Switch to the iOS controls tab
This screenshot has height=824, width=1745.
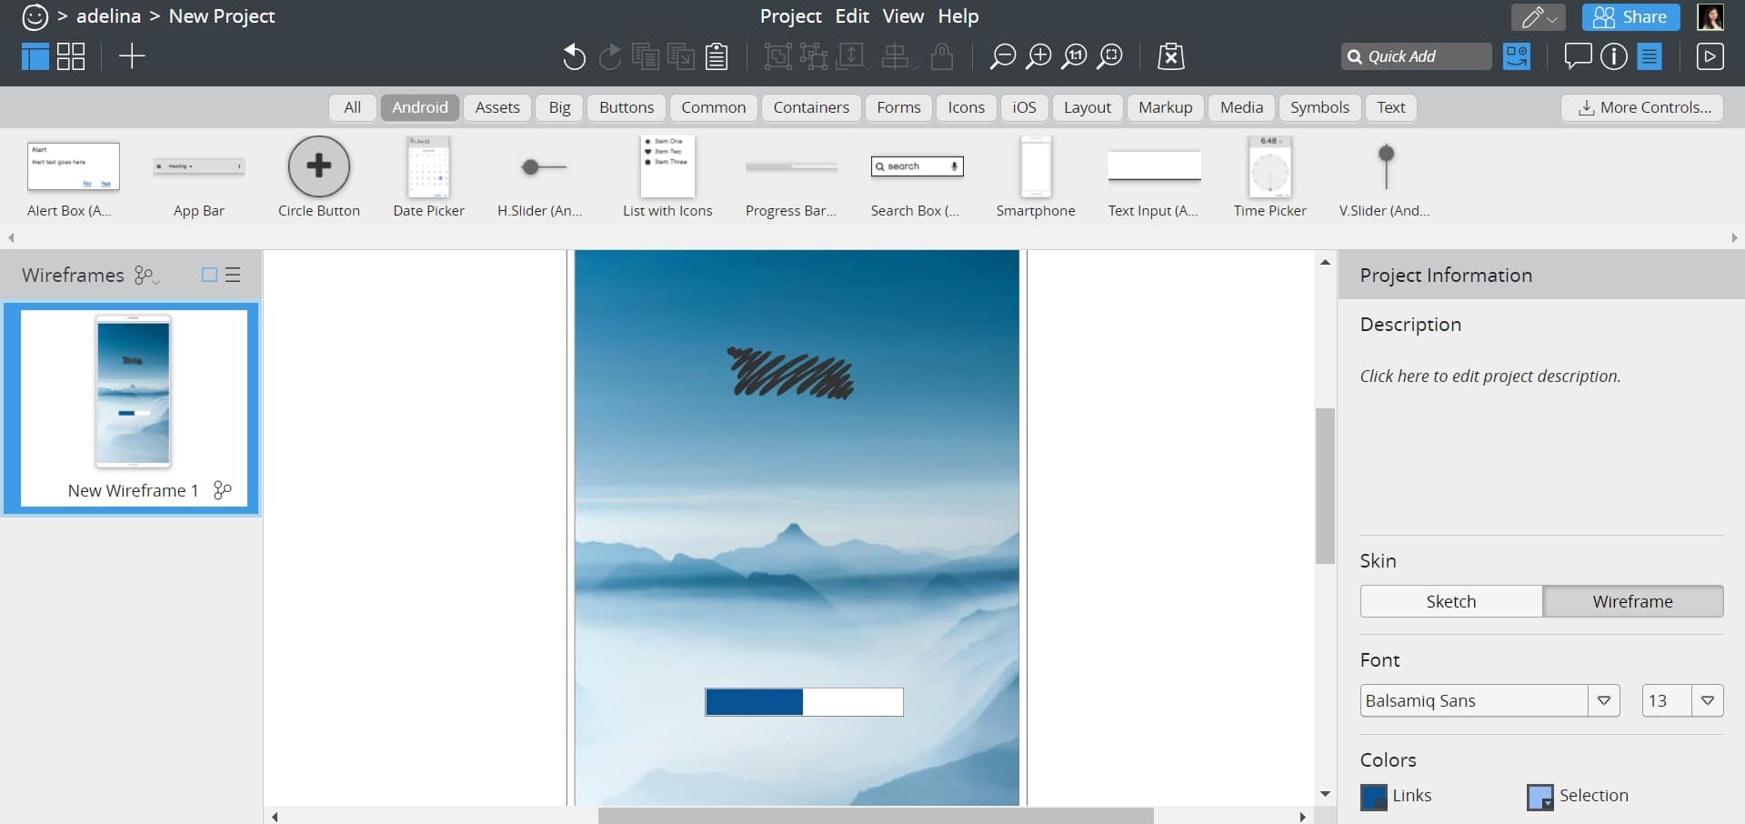pyautogui.click(x=1024, y=107)
